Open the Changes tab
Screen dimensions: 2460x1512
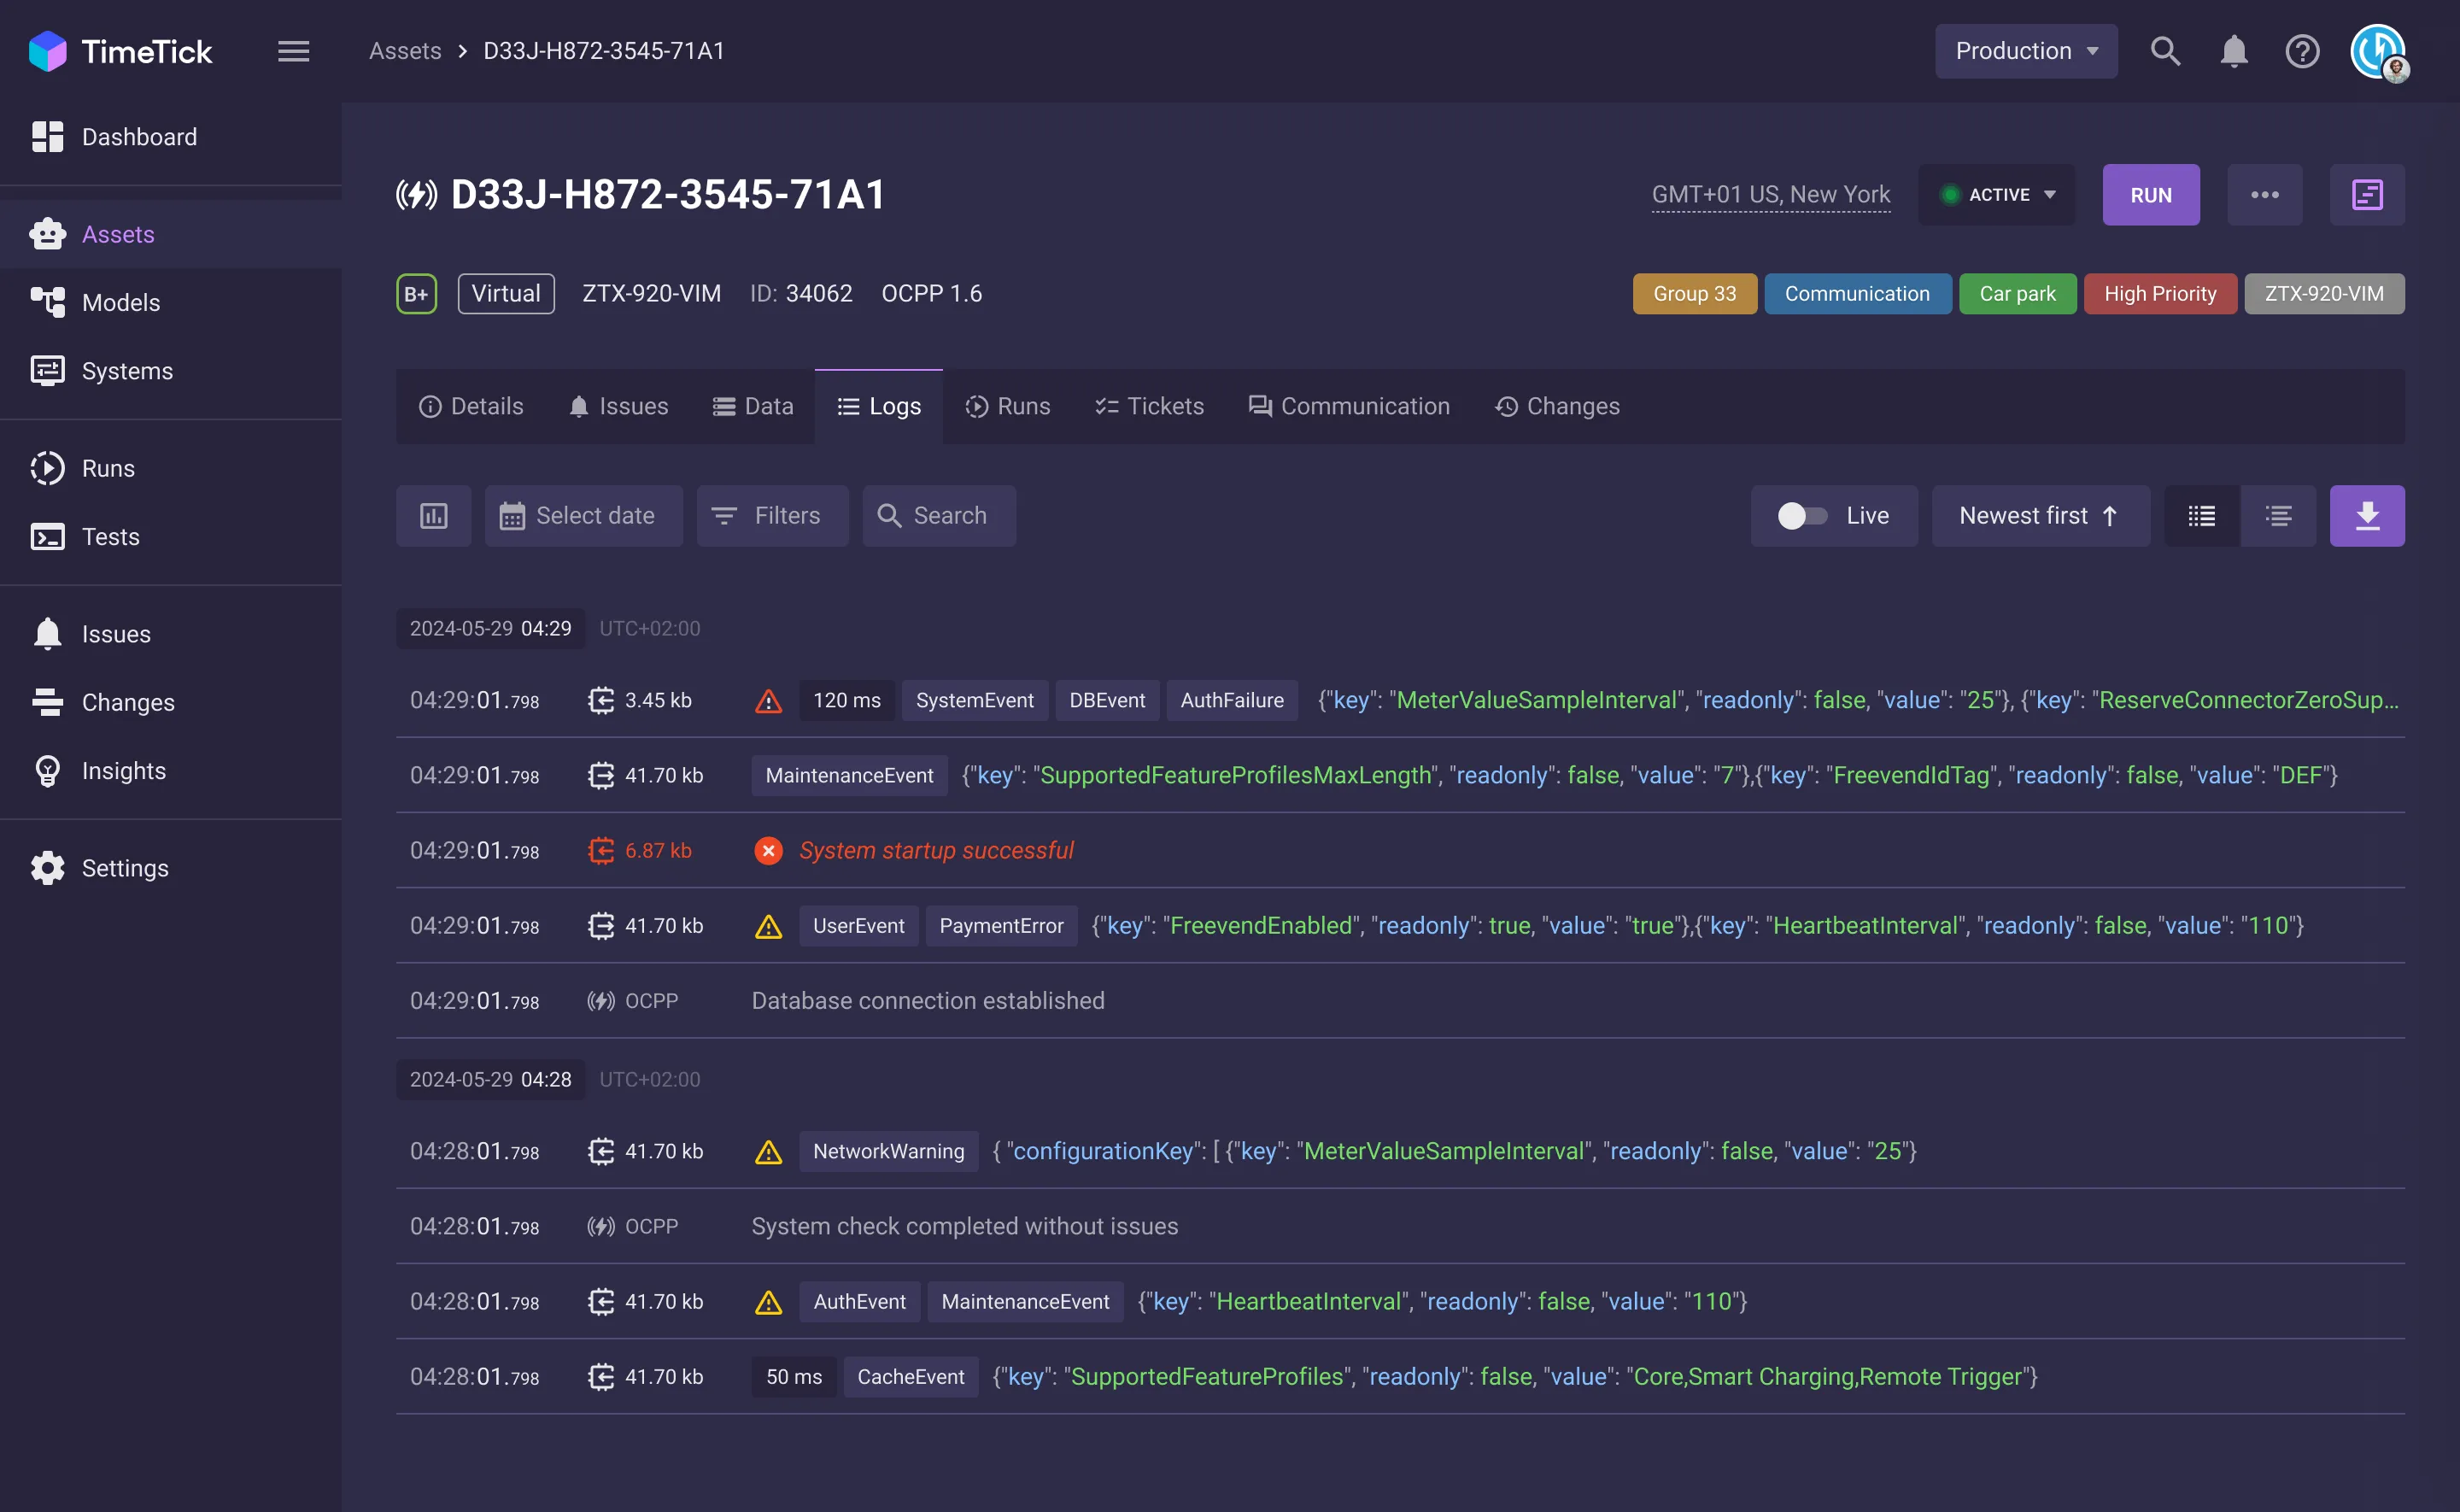[x=1556, y=406]
